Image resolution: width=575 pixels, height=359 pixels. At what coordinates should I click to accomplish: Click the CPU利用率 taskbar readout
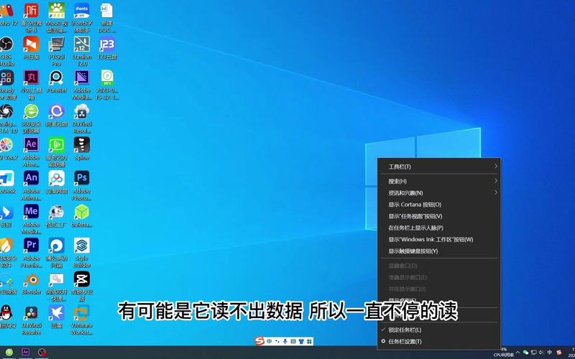point(504,353)
